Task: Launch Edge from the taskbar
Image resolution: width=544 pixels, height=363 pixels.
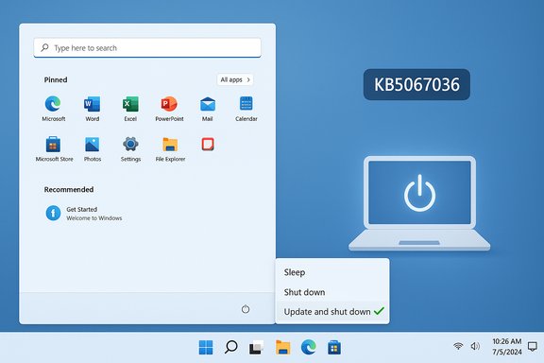Action: (x=308, y=347)
